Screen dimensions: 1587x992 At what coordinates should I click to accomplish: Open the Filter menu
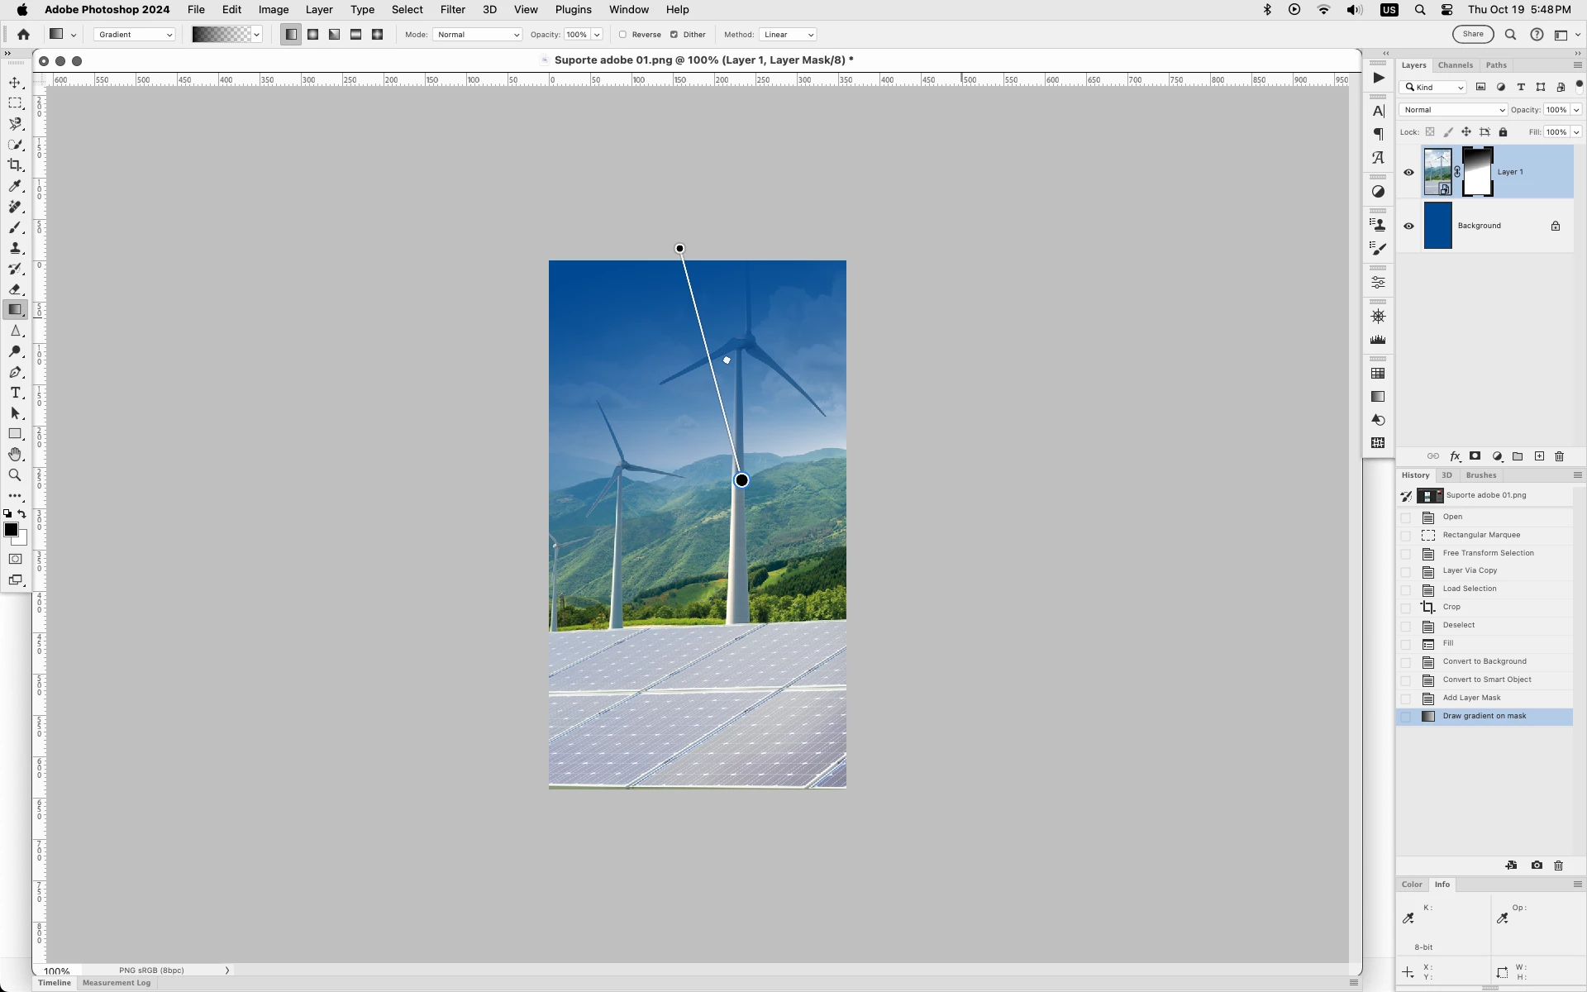(452, 10)
